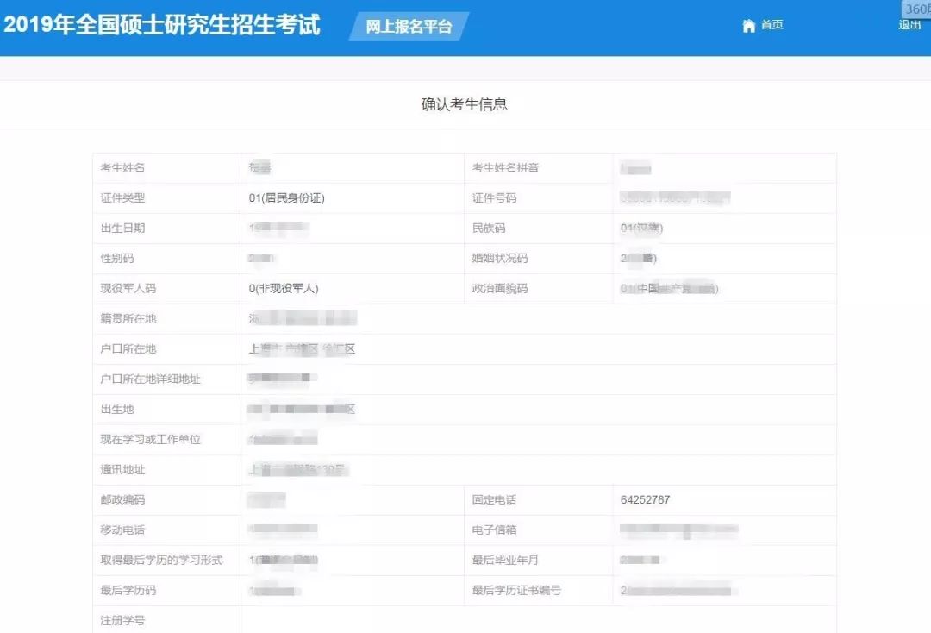Image resolution: width=931 pixels, height=633 pixels.
Task: Click the 确认考生信息 heading
Action: (464, 104)
